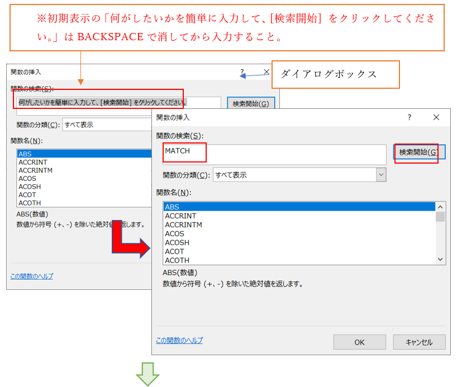Click the search field containing MATCH
Viewport: 457px width, 387px height.
(x=274, y=154)
